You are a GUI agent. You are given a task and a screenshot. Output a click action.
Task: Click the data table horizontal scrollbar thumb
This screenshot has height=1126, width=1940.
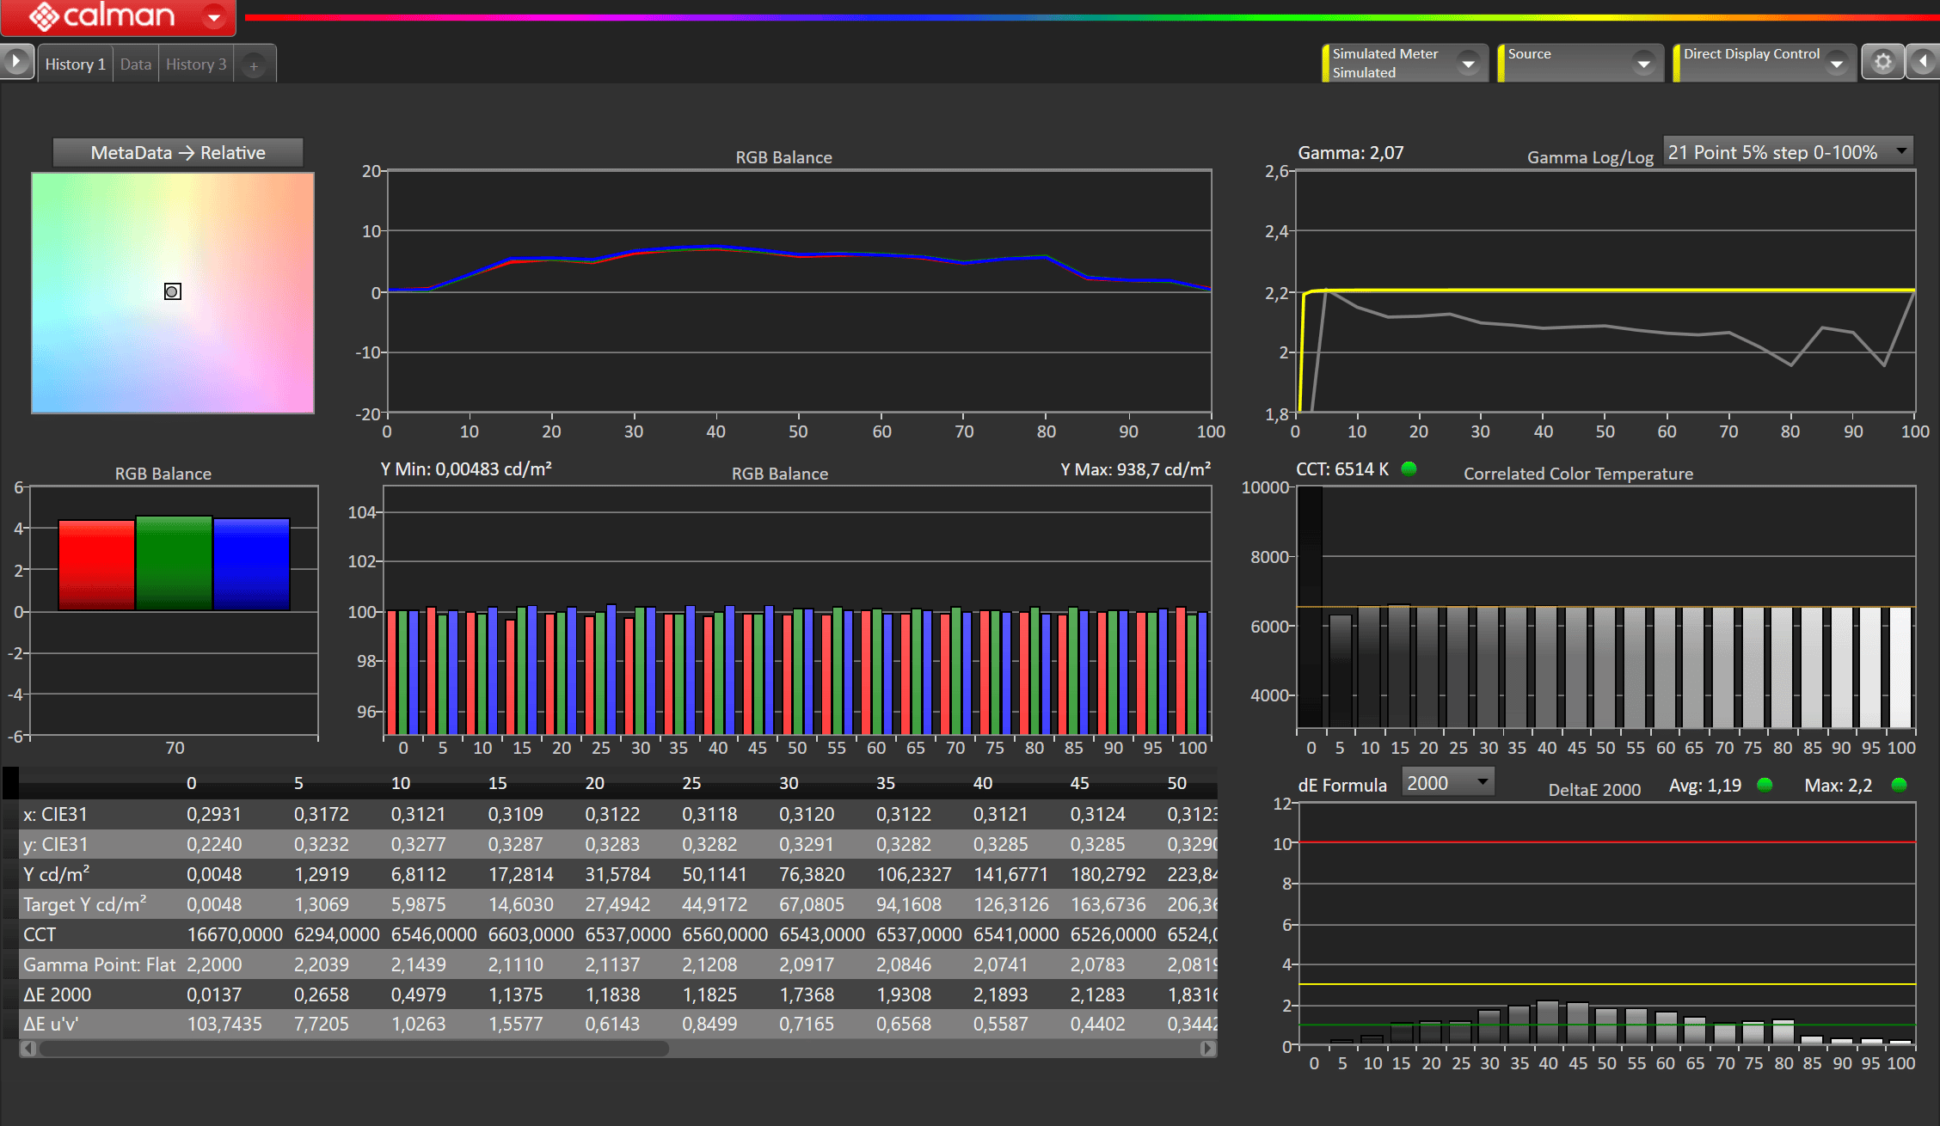353,1048
